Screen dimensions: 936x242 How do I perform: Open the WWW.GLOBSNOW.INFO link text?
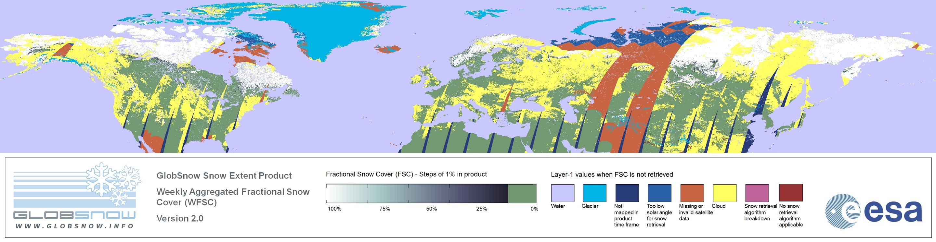click(x=74, y=226)
